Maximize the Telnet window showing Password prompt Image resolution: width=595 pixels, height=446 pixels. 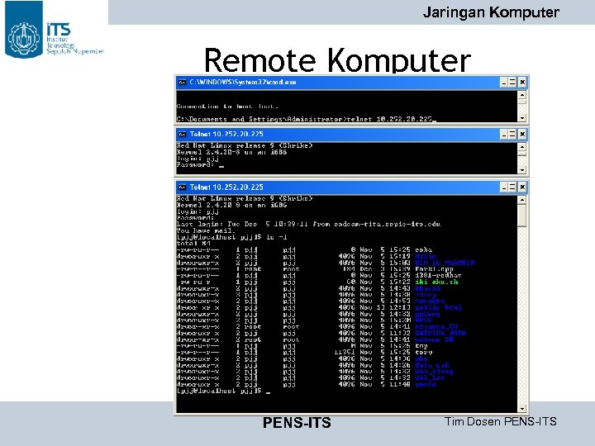512,135
